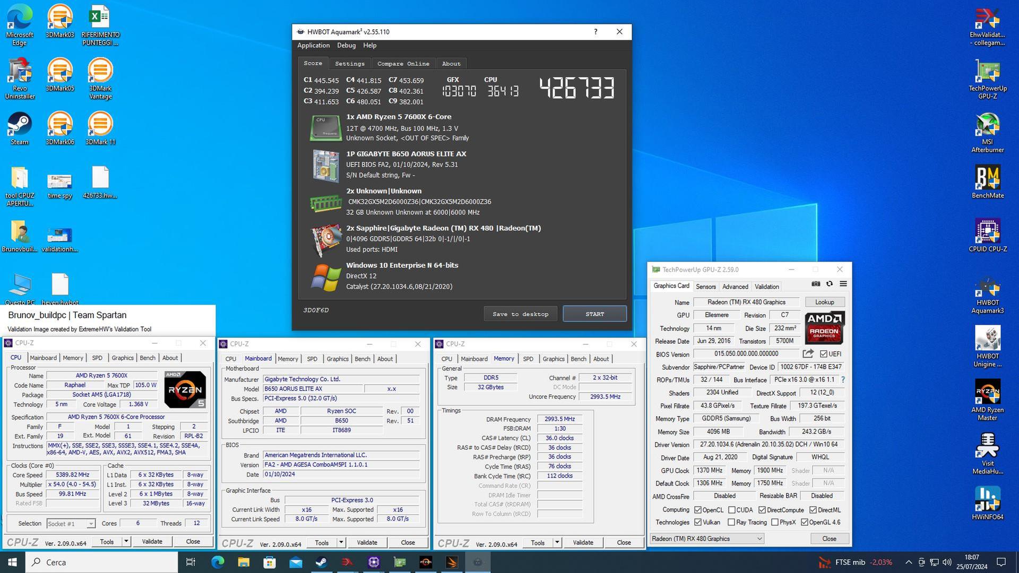Image resolution: width=1019 pixels, height=573 pixels.
Task: Open the BenchMate desktop icon
Action: pyautogui.click(x=987, y=181)
